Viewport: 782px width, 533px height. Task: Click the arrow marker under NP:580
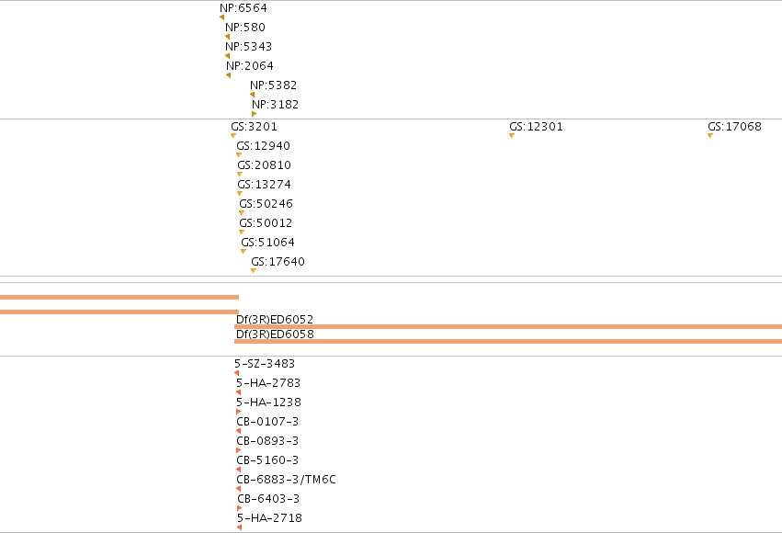pyautogui.click(x=227, y=37)
